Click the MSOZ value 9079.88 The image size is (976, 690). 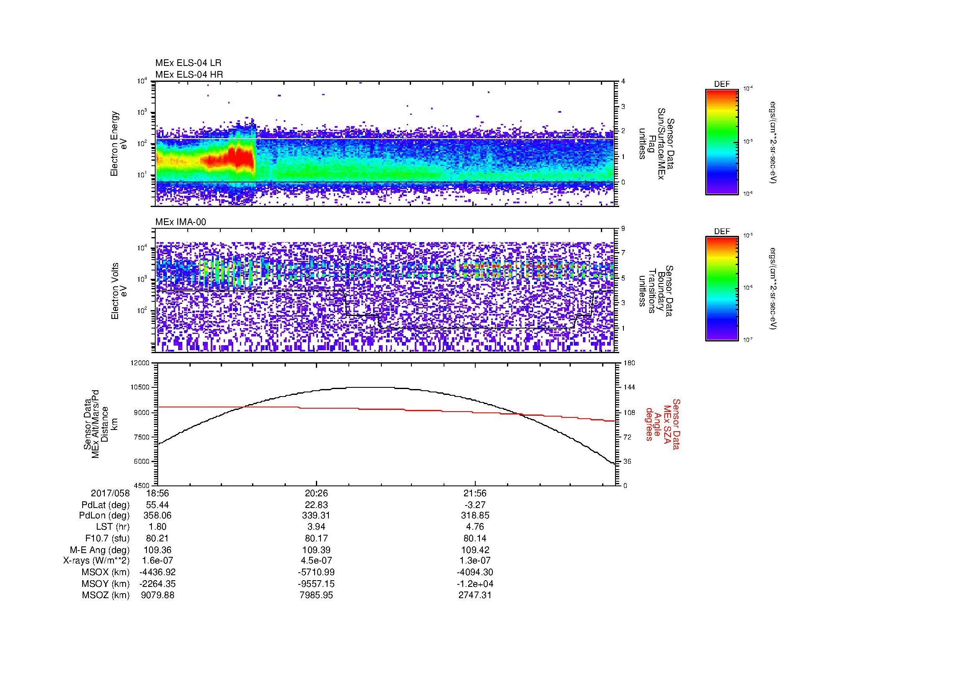tap(158, 595)
